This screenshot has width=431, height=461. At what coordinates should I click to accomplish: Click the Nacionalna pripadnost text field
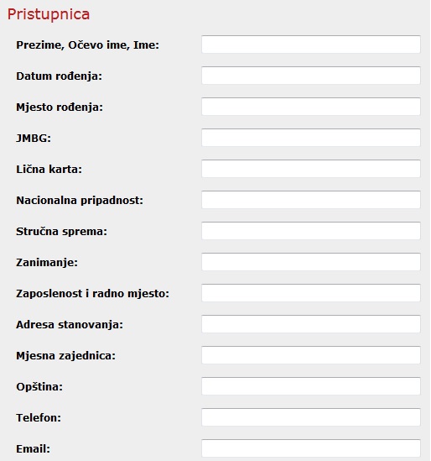coord(311,200)
